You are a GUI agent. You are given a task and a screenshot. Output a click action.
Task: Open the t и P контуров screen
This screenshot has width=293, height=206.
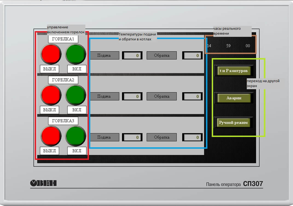point(233,71)
